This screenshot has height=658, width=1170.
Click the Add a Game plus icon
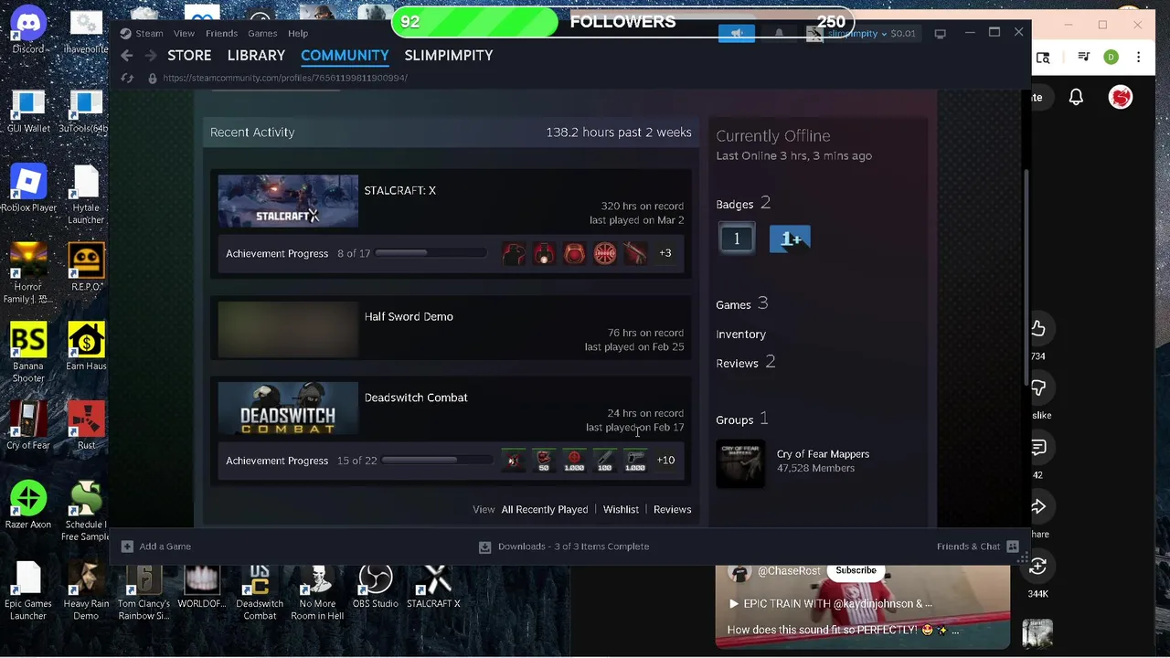pos(127,547)
